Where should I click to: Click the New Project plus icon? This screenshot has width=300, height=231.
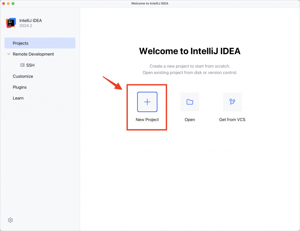(x=147, y=102)
